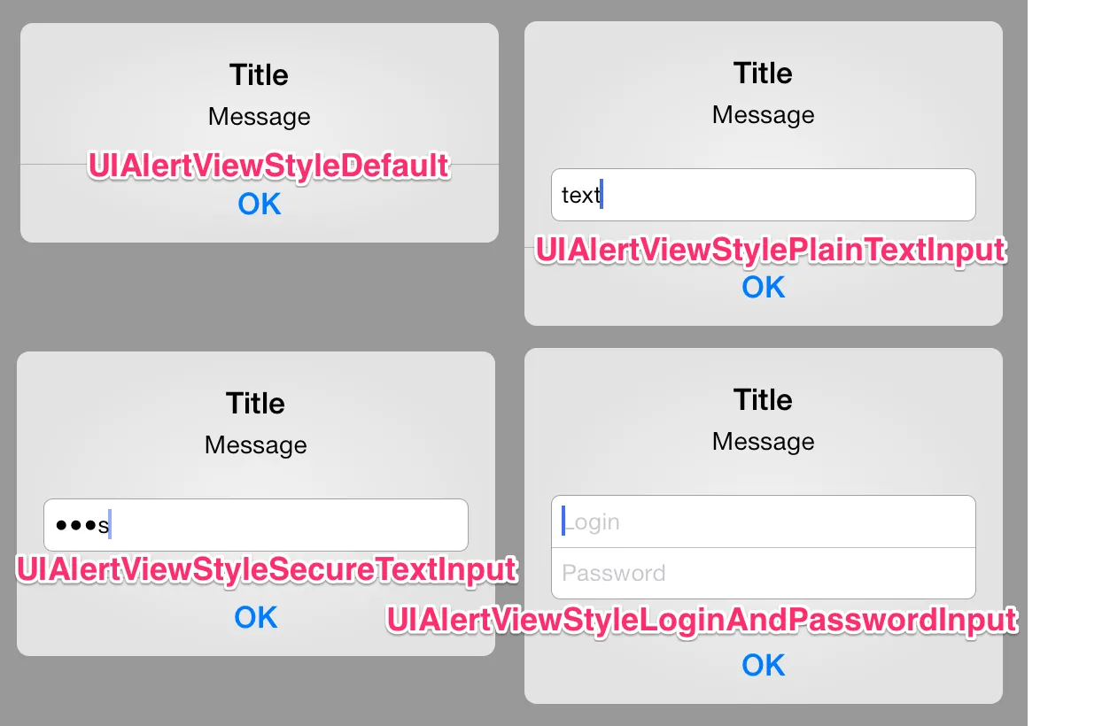Click the UIAlertViewStyleLoginAndPasswordInput label

click(x=702, y=620)
